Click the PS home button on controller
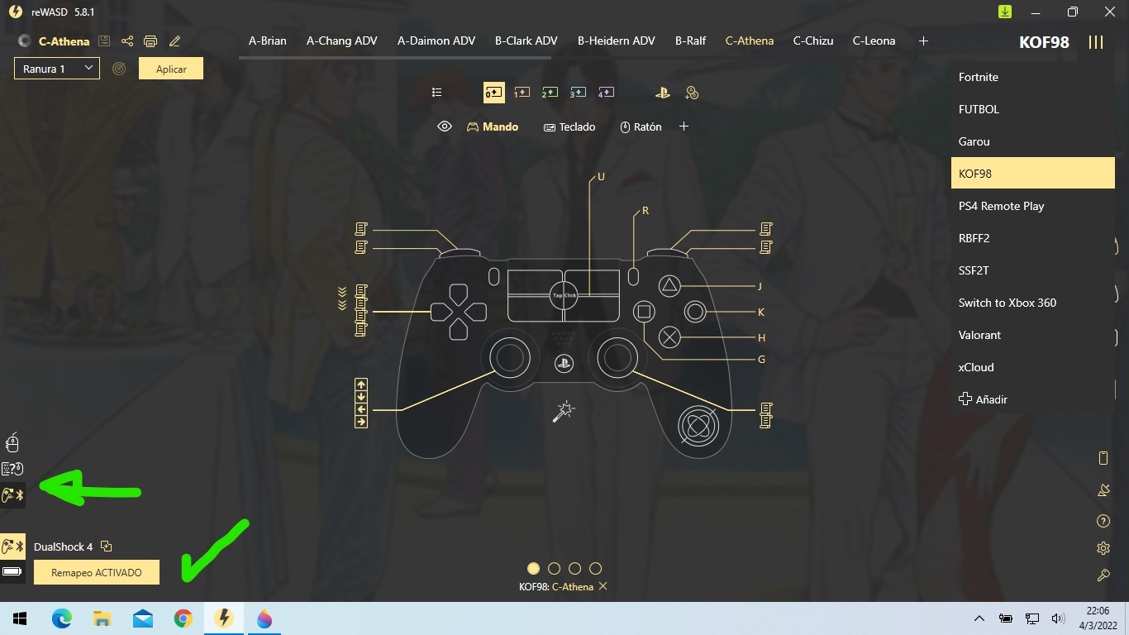The height and width of the screenshot is (635, 1129). click(564, 362)
